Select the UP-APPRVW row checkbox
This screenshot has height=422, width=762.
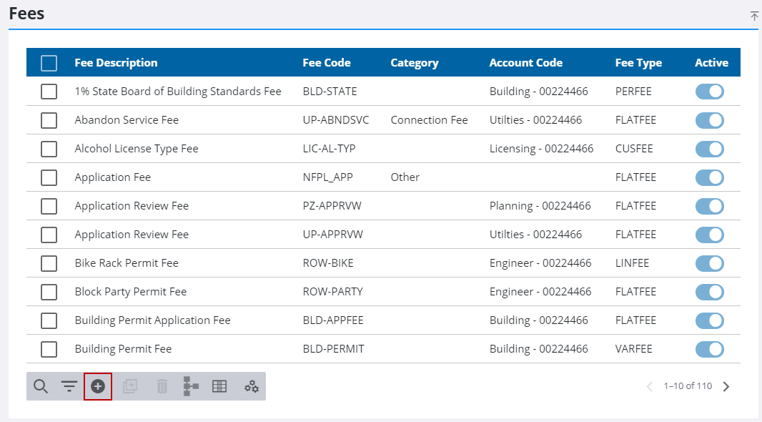pyautogui.click(x=49, y=235)
